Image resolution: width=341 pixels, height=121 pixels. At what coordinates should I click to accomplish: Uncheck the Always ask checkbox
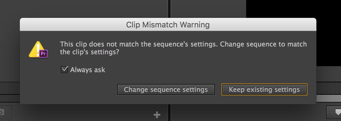click(x=64, y=70)
